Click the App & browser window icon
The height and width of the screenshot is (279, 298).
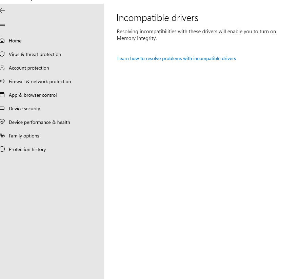click(2, 95)
